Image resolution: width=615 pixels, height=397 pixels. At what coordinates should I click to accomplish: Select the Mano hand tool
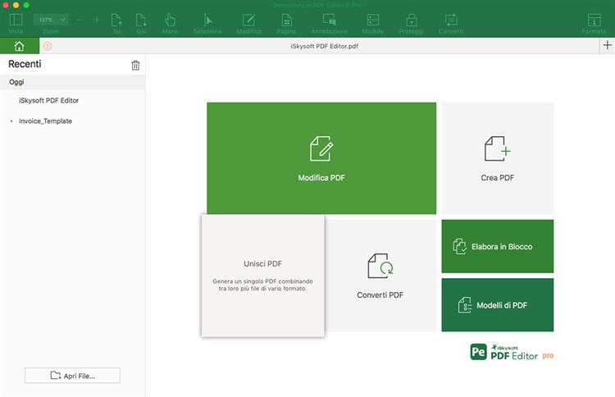pyautogui.click(x=170, y=22)
